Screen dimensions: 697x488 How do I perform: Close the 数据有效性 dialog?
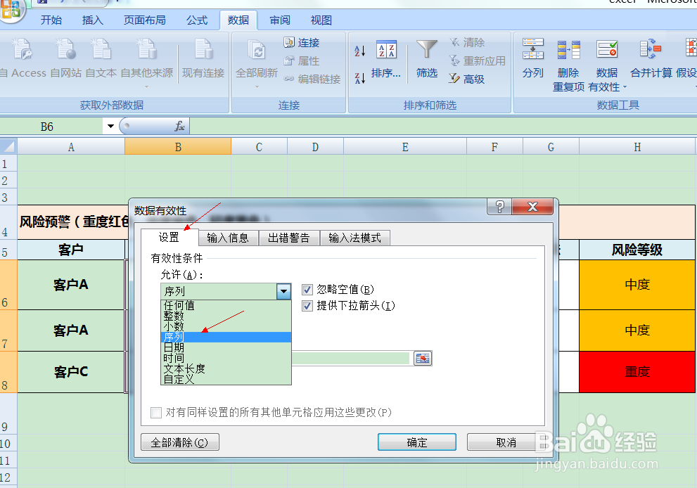pos(532,207)
